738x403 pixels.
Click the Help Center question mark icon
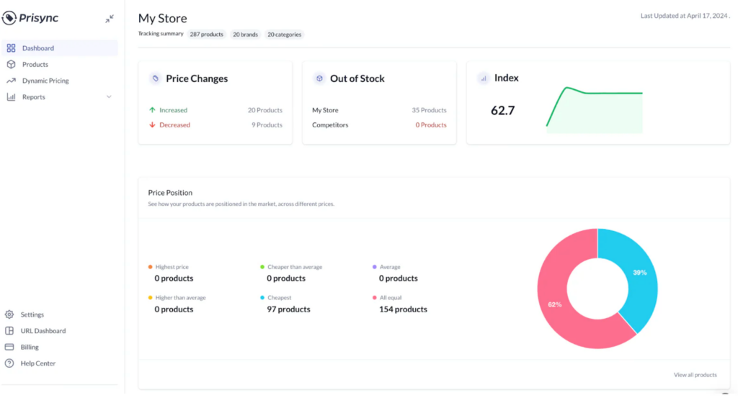9,363
